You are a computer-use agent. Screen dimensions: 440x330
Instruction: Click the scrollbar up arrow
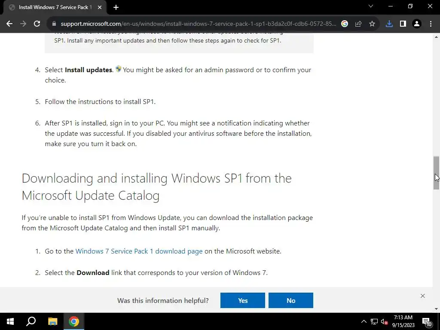436,37
